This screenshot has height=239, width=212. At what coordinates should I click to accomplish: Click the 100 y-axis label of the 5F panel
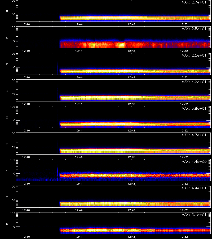[x=13, y=107]
